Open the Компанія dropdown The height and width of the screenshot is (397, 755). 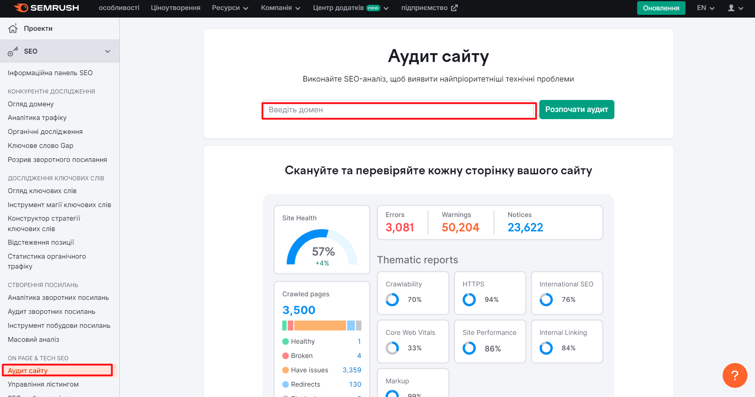[x=280, y=8]
